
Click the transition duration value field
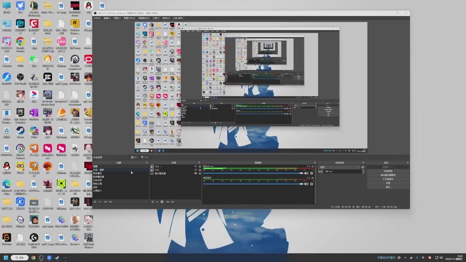pyautogui.click(x=343, y=171)
